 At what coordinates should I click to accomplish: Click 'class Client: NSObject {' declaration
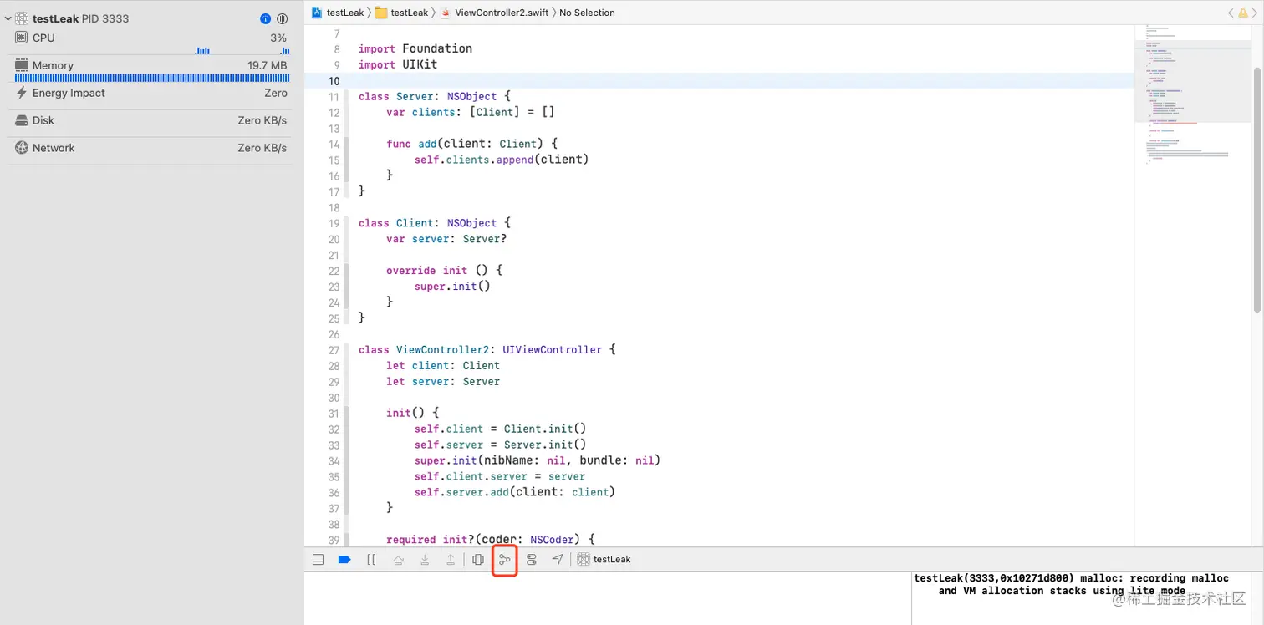435,224
